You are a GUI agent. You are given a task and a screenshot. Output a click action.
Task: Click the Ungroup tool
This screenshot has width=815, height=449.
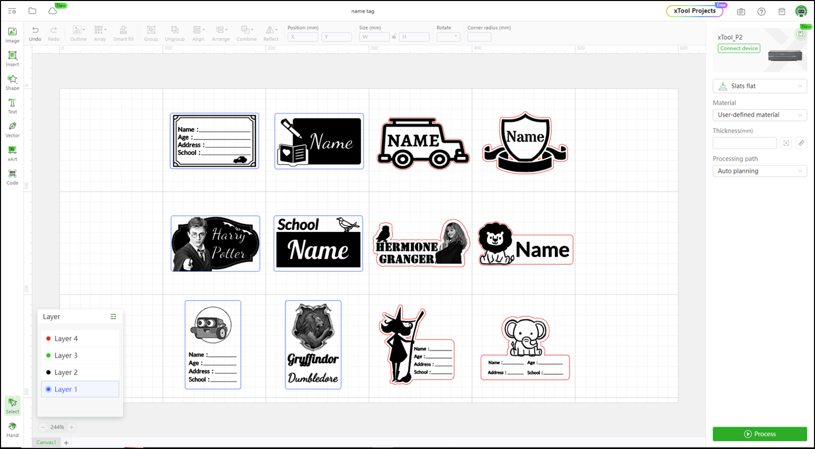point(174,33)
